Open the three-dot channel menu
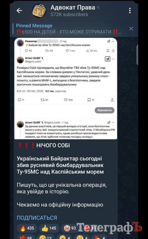The image size is (148, 239). coord(130,11)
